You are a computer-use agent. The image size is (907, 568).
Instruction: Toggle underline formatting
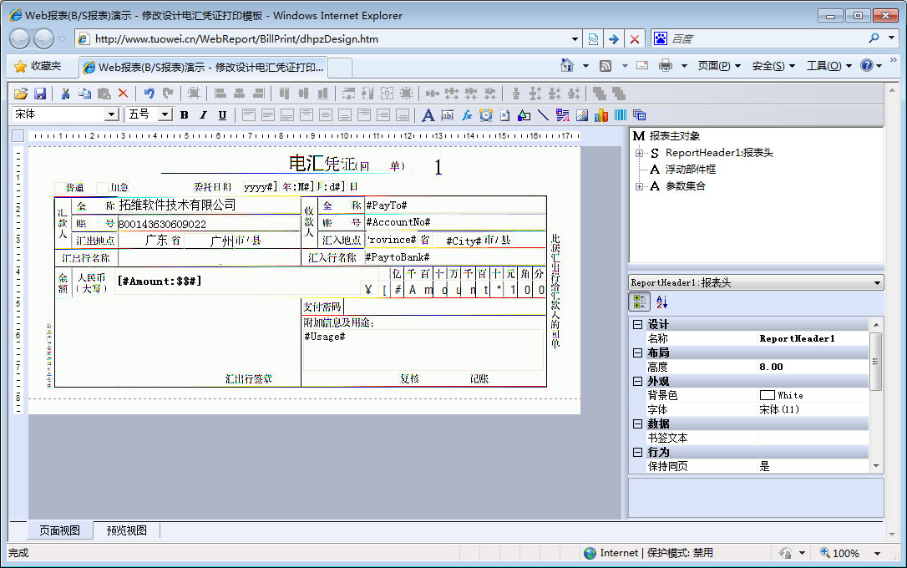click(222, 115)
